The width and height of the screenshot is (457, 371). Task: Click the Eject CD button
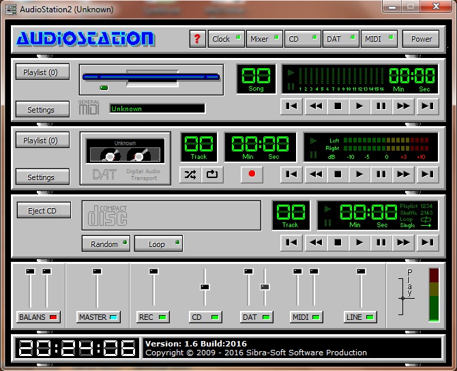pos(42,211)
